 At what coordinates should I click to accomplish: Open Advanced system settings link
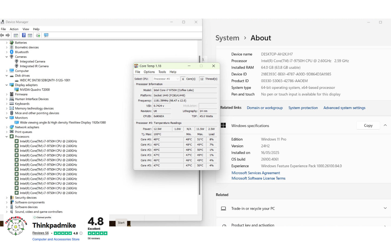tap(344, 108)
